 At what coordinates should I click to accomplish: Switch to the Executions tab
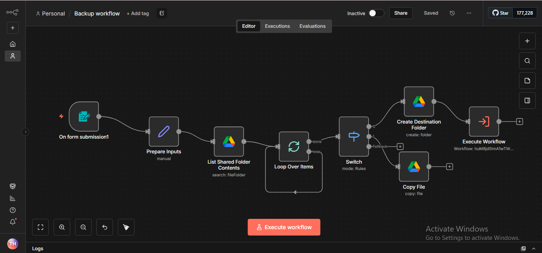pos(277,26)
